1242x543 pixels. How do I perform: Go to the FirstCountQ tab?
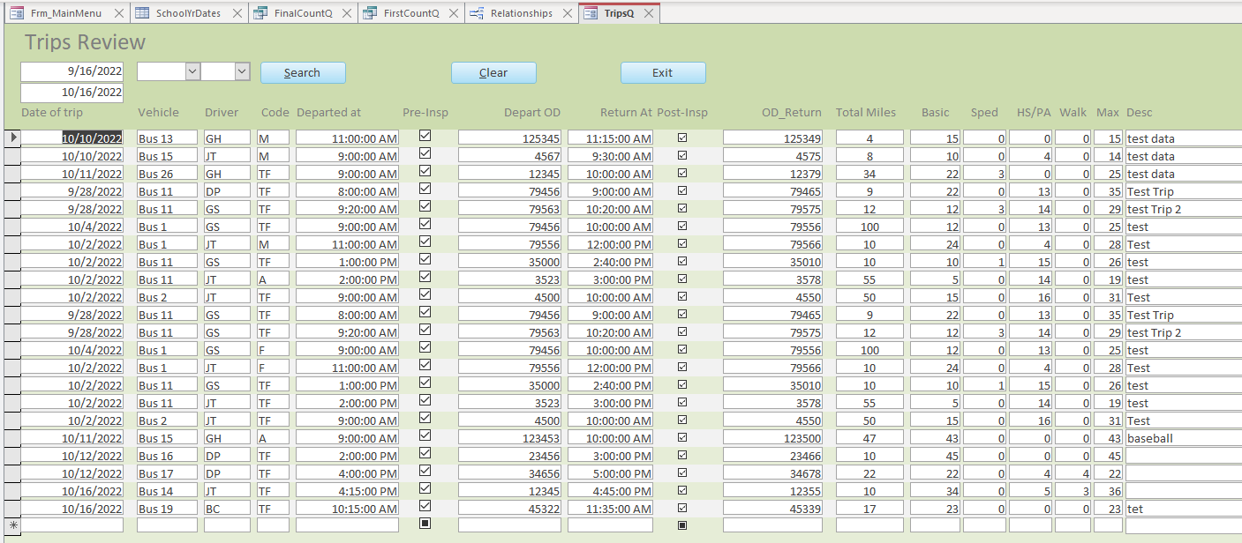pos(410,13)
